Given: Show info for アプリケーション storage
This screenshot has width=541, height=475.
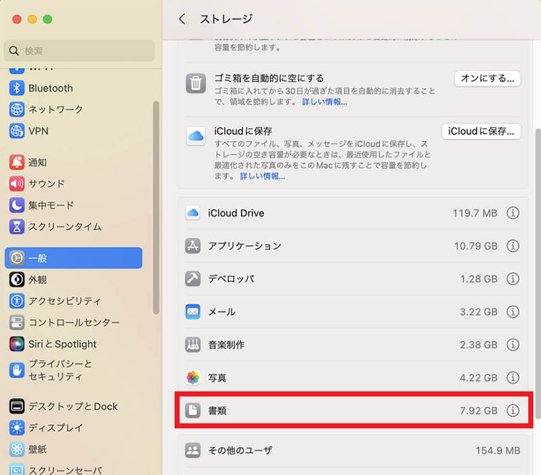Looking at the screenshot, I should (x=513, y=246).
